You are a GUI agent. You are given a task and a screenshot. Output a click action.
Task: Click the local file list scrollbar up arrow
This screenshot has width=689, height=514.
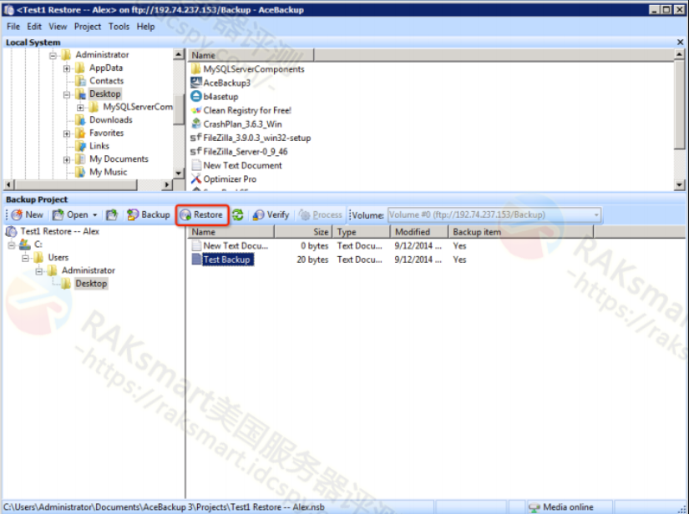[679, 54]
